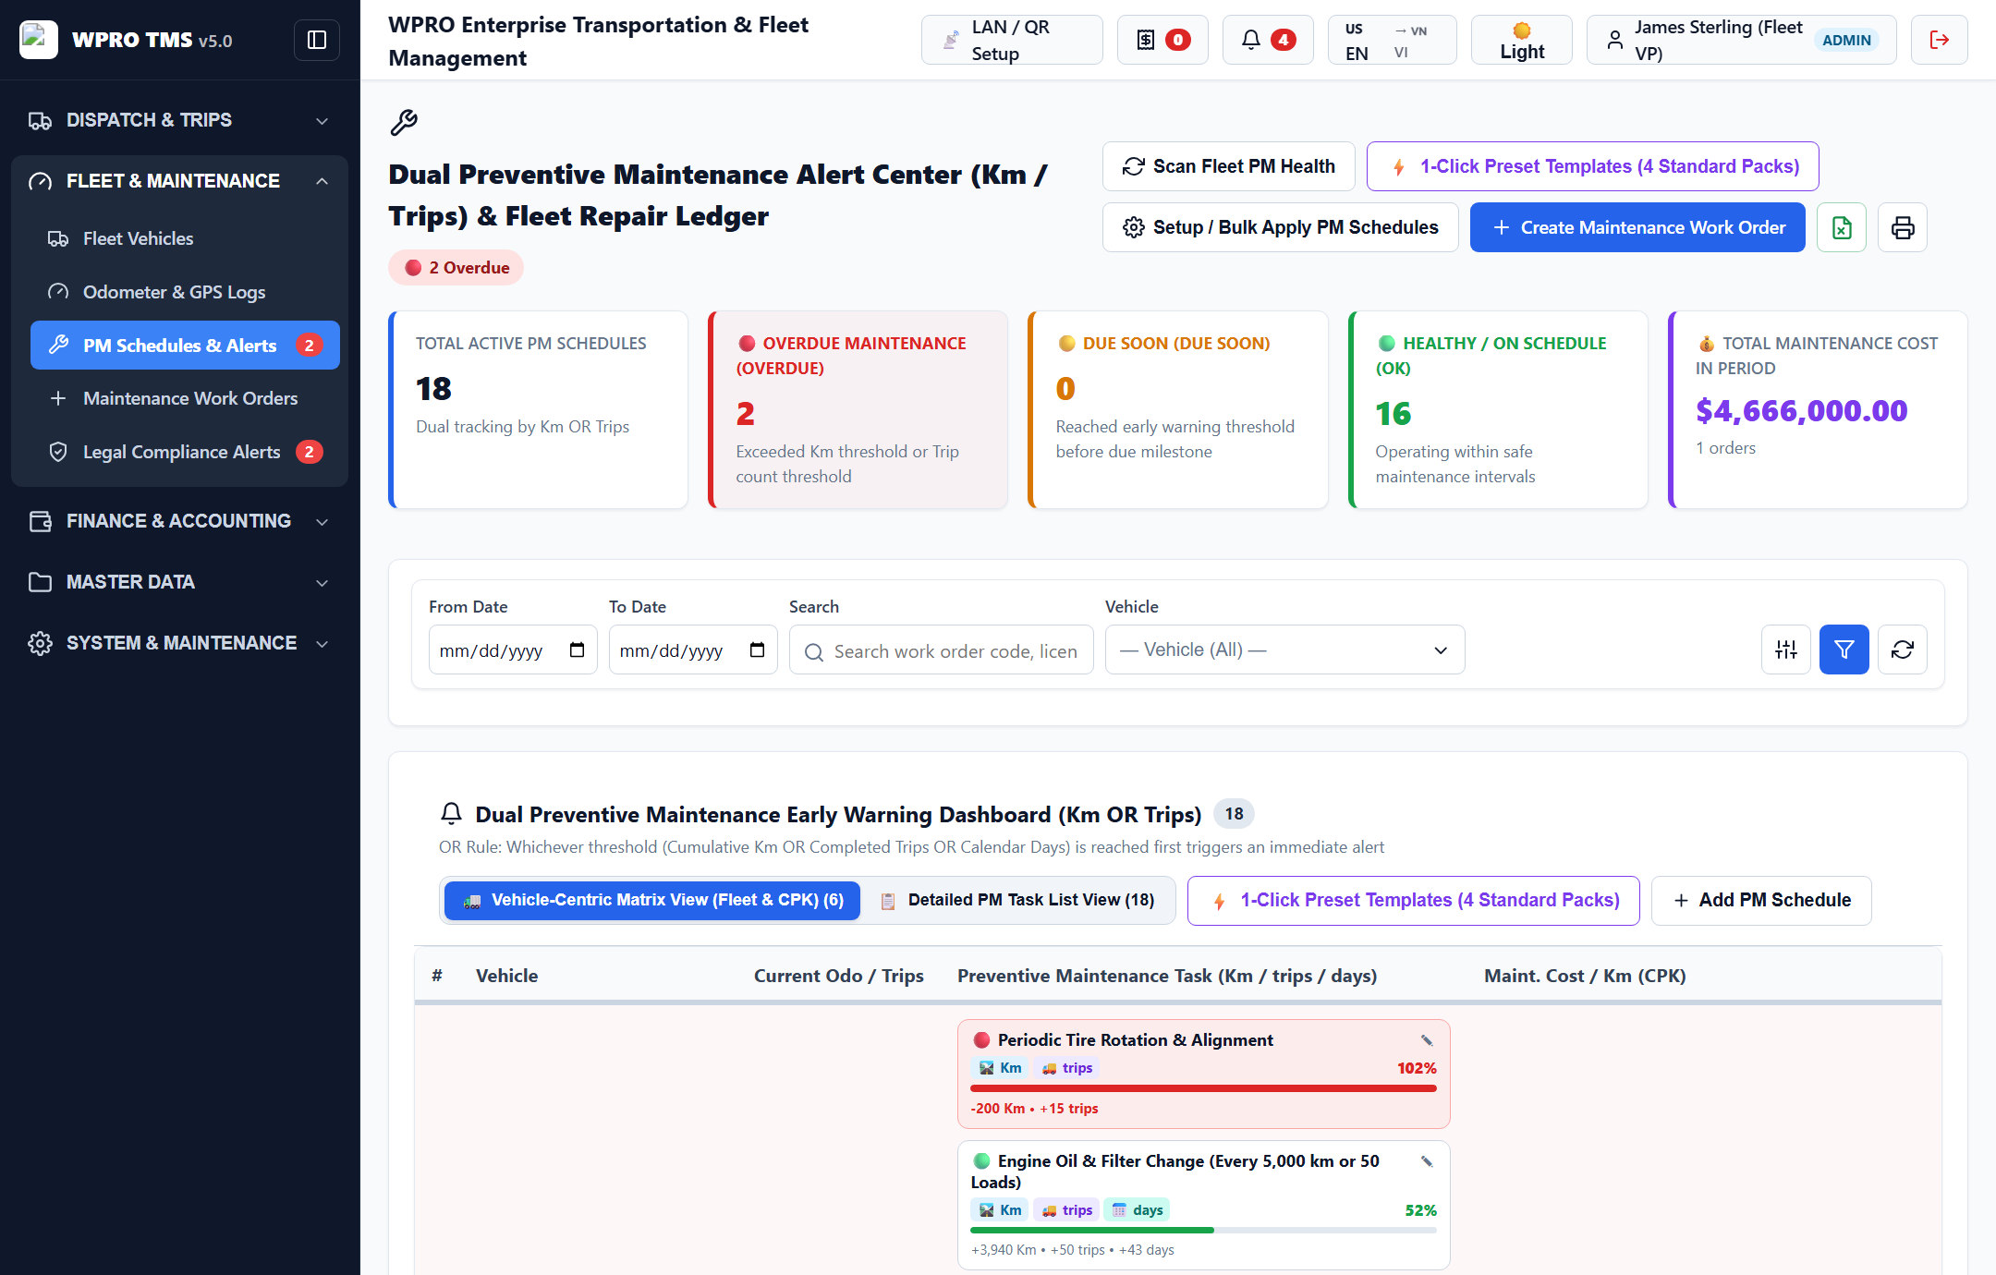The width and height of the screenshot is (1996, 1275).
Task: Export to Excel with the green file icon
Action: [x=1841, y=227]
